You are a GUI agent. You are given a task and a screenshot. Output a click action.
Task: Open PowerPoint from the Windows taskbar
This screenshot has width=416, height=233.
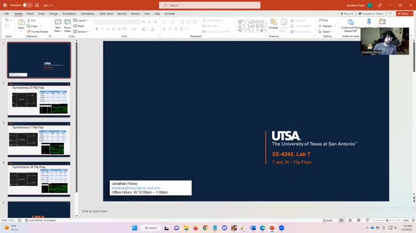[x=272, y=228]
